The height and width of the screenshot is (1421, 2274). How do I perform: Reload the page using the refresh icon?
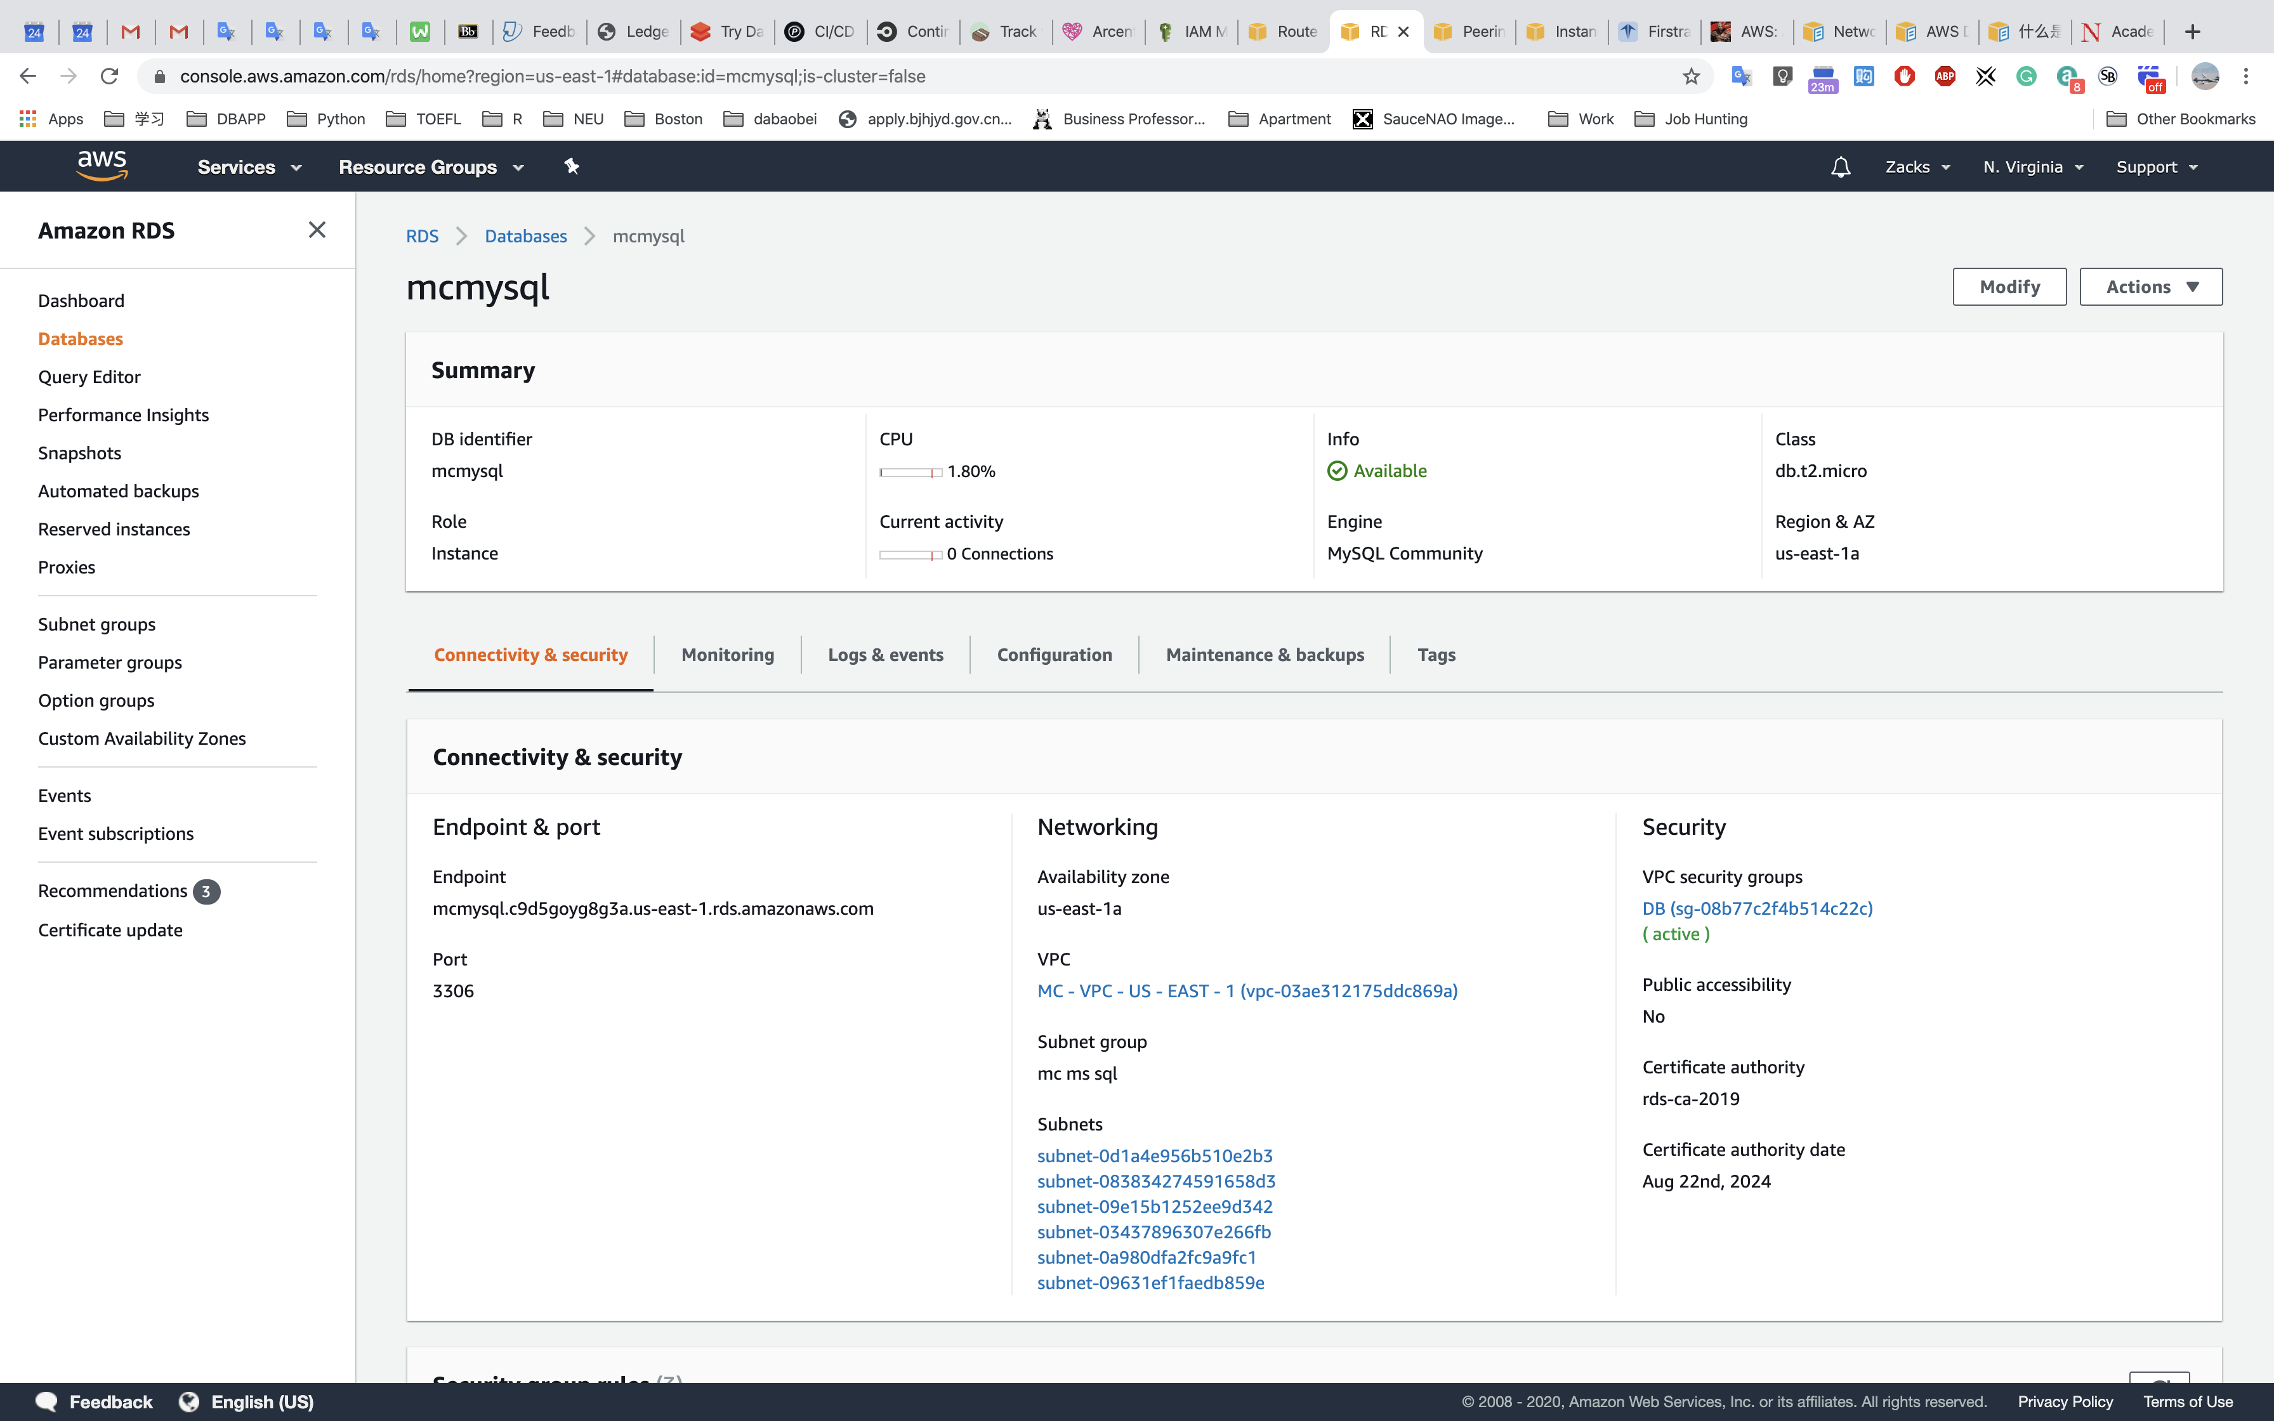(110, 76)
